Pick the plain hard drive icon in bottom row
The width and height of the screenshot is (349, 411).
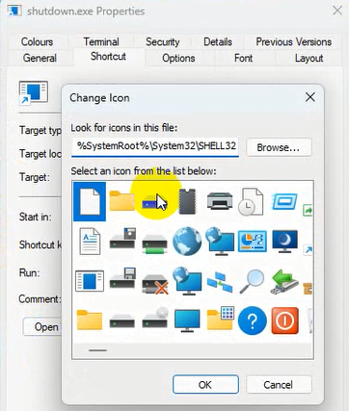pyautogui.click(x=122, y=321)
